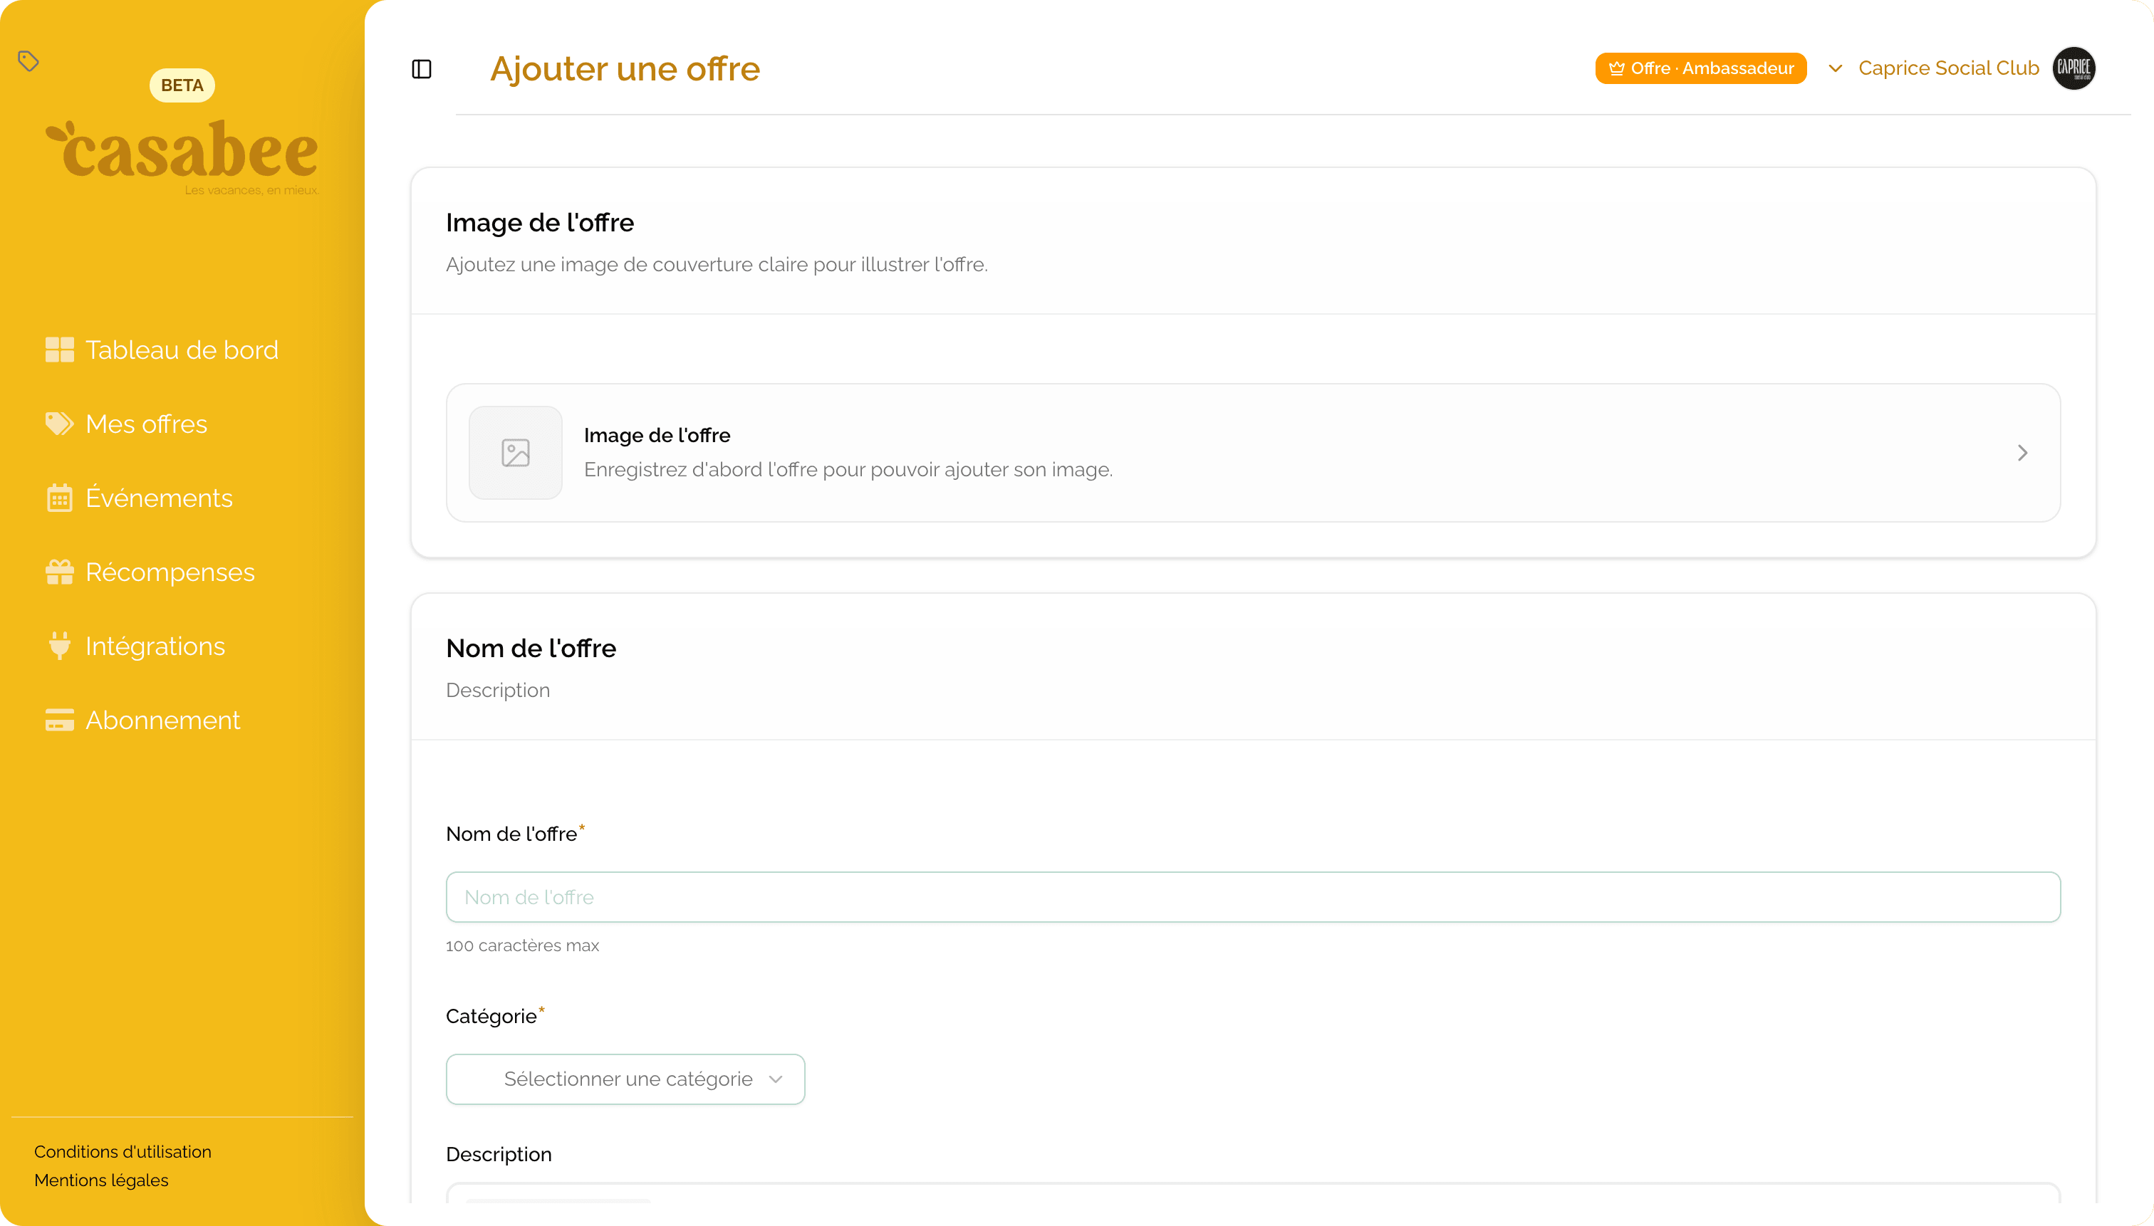Screen dimensions: 2154x1226
Task: Open Conditions d'utilisation link
Action: [x=123, y=1151]
